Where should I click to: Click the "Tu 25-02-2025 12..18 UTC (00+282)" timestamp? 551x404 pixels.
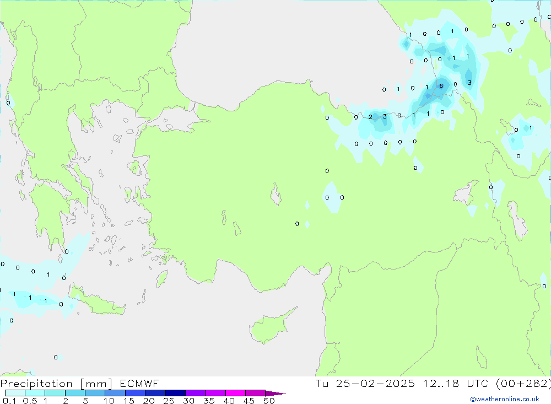click(433, 383)
